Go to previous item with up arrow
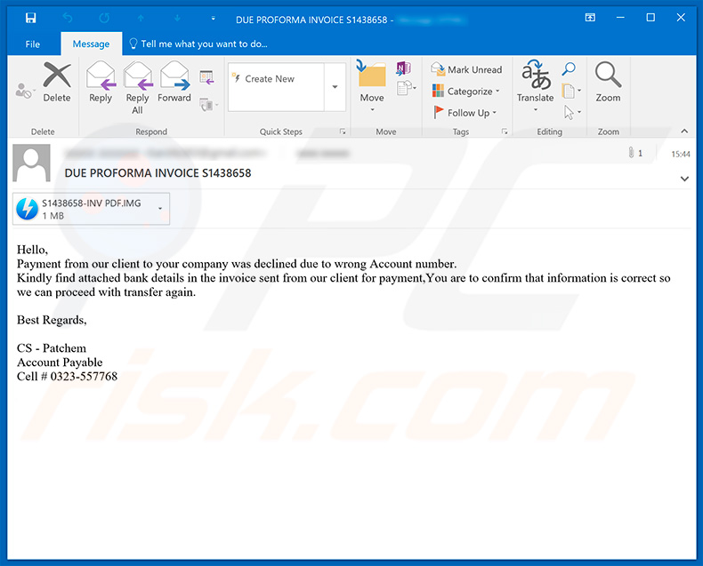703x566 pixels. click(141, 18)
